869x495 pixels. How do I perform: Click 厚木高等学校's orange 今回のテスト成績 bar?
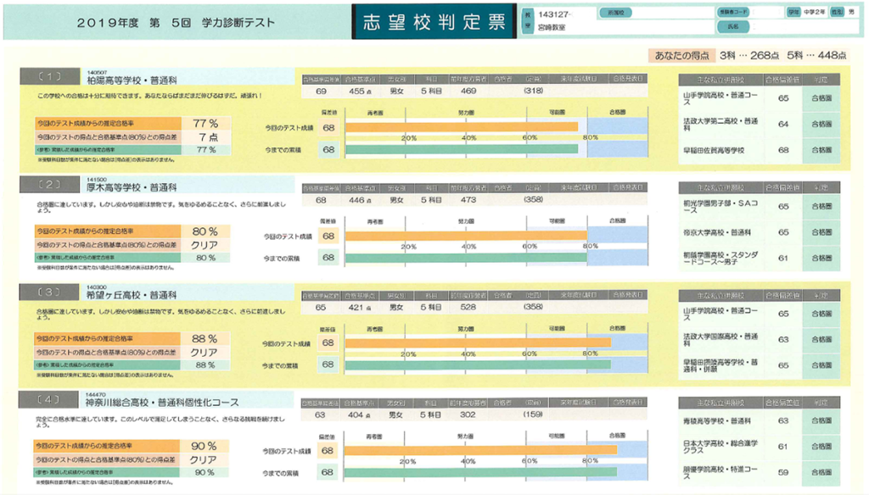[466, 236]
